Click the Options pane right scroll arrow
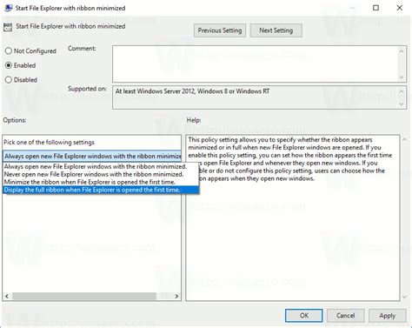 176,296
